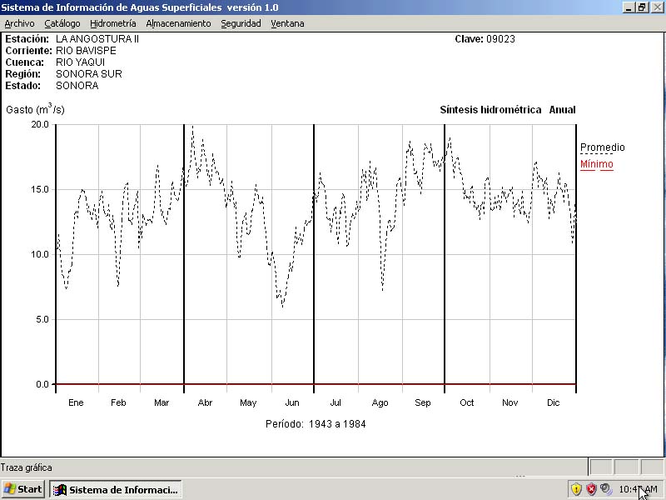Click the yellow security shield tray icon

[x=576, y=489]
